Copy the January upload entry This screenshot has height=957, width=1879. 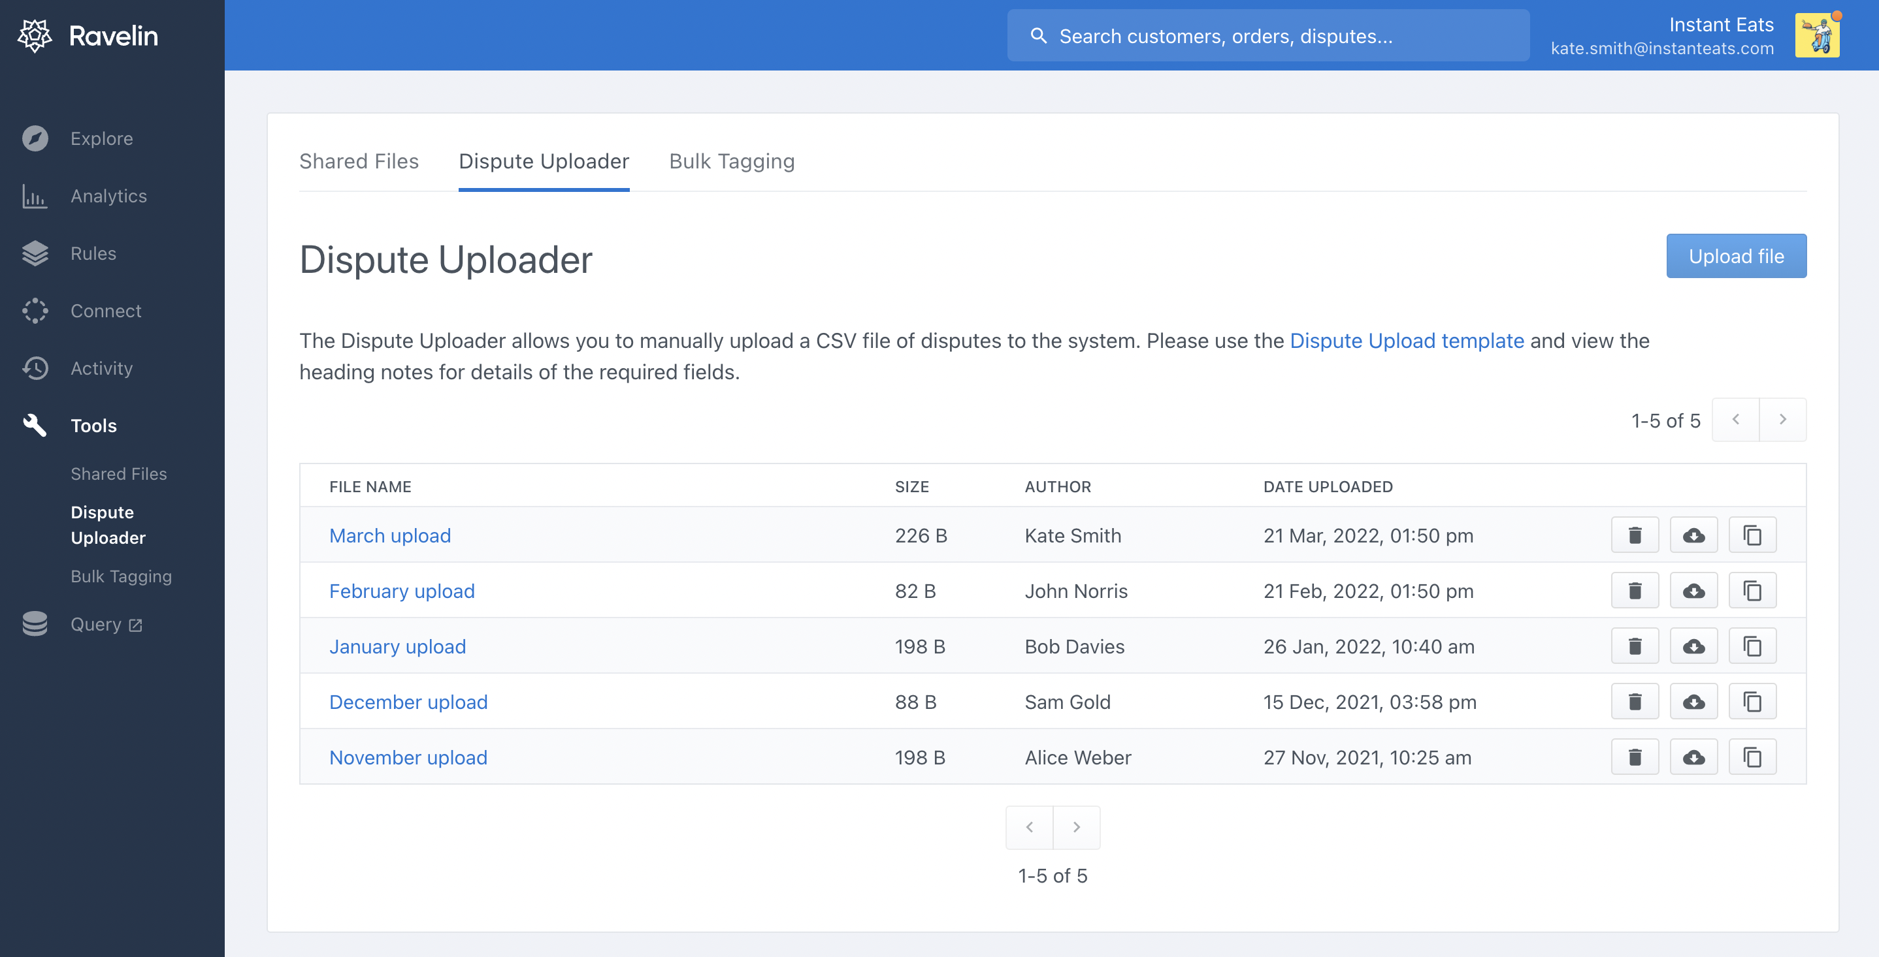(1752, 646)
